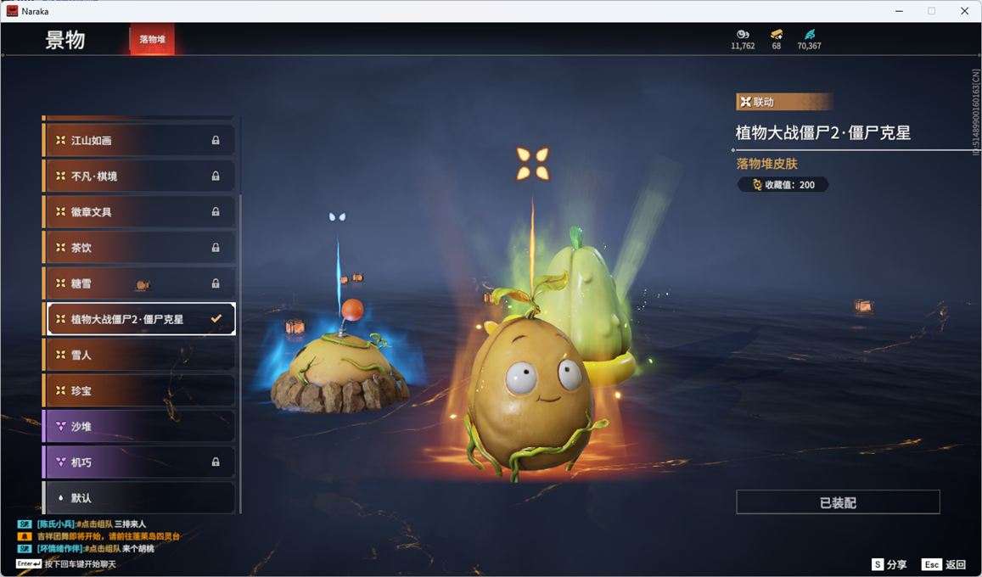Select the 不凡·棋境 skin entry
Image resolution: width=982 pixels, height=577 pixels.
click(x=138, y=176)
